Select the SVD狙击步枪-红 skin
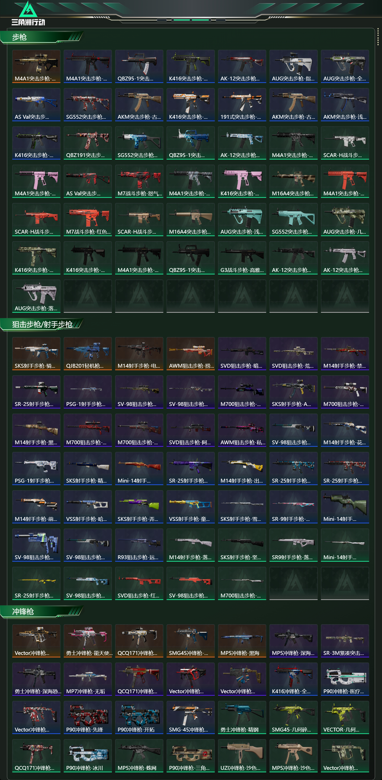Screen dimensions: 382x780 coord(139,583)
